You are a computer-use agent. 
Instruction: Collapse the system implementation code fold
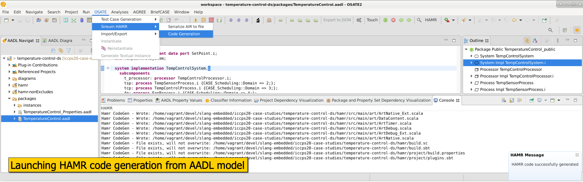click(x=108, y=68)
